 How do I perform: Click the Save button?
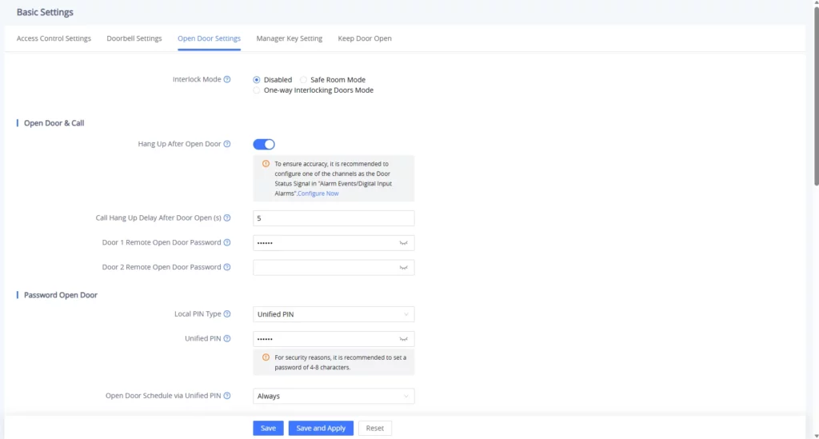[269, 428]
